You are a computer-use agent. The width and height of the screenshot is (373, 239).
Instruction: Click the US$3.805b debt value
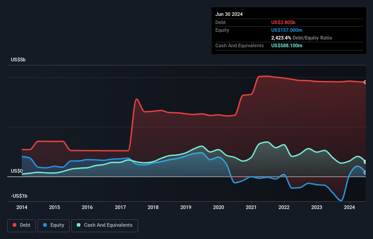tap(283, 22)
